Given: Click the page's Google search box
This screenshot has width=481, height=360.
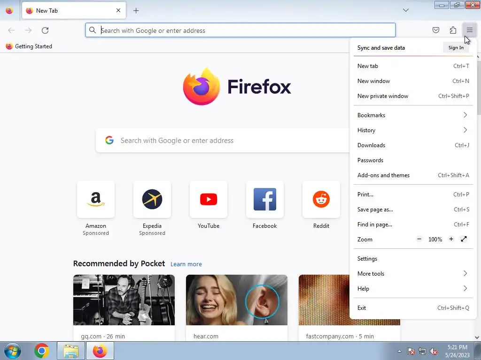Looking at the screenshot, I should pos(223,141).
